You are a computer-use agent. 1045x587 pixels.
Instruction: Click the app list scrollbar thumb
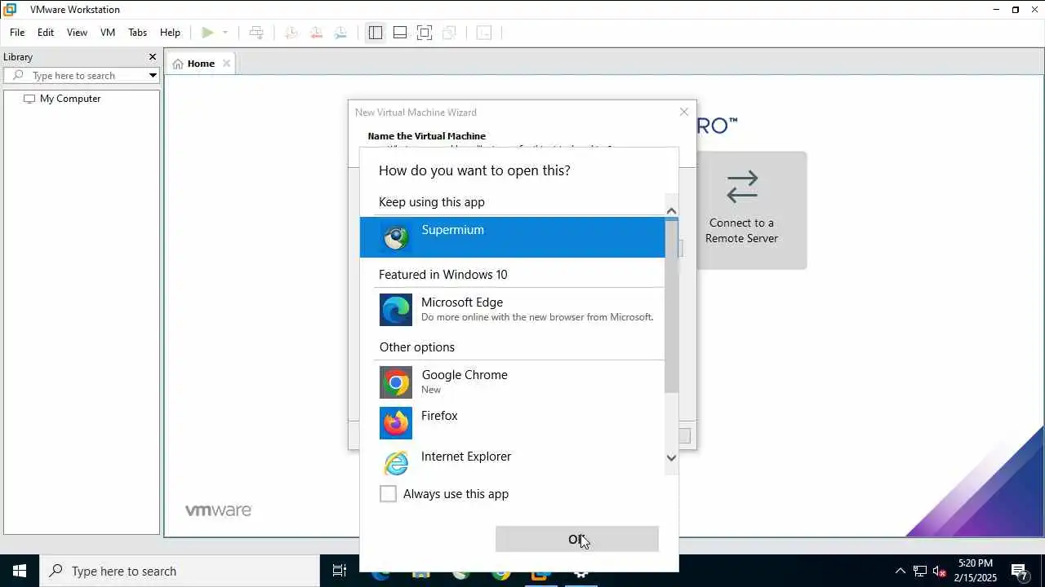pos(672,306)
